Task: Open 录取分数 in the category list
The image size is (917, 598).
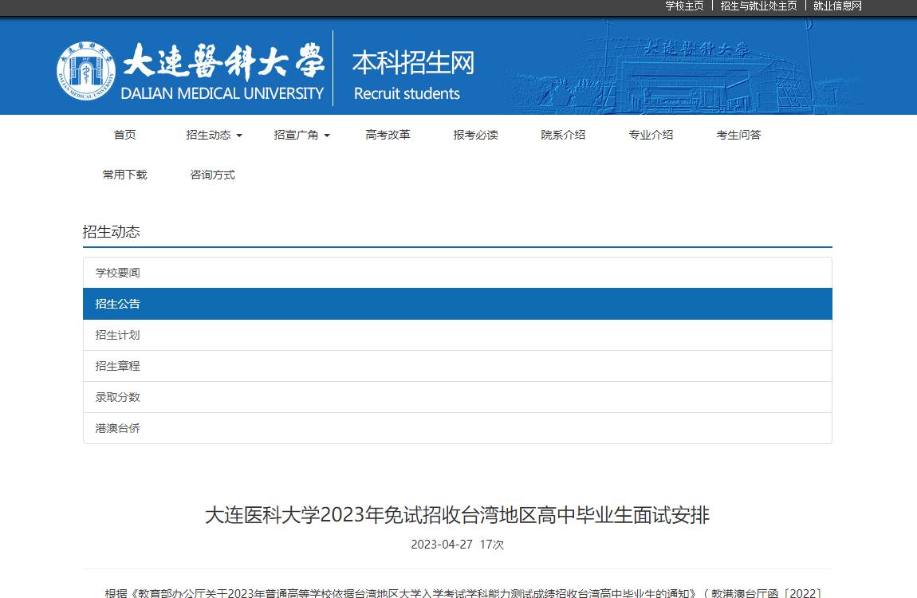Action: click(x=458, y=397)
